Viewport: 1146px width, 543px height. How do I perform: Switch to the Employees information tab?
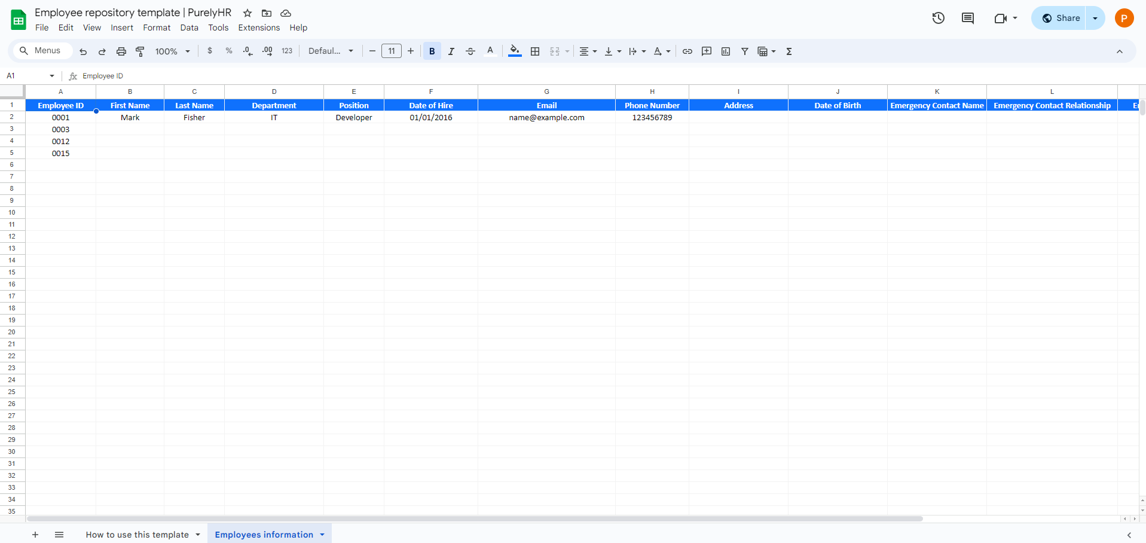click(x=265, y=534)
